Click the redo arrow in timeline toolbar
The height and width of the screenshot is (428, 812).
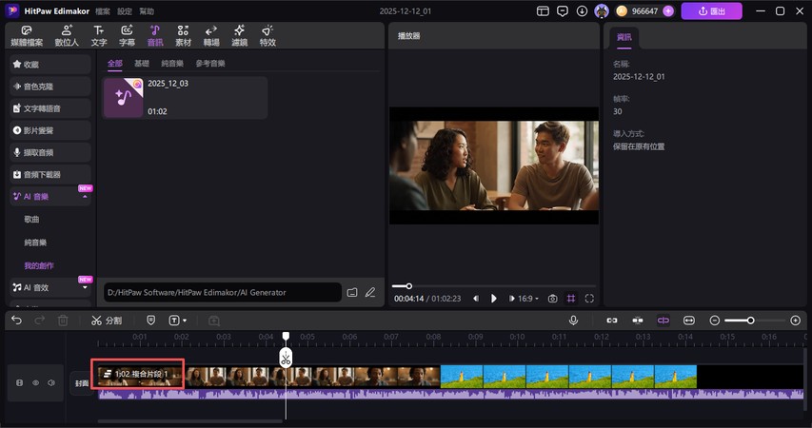pos(39,321)
